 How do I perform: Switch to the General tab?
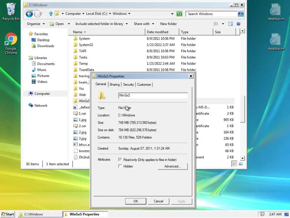(101, 84)
